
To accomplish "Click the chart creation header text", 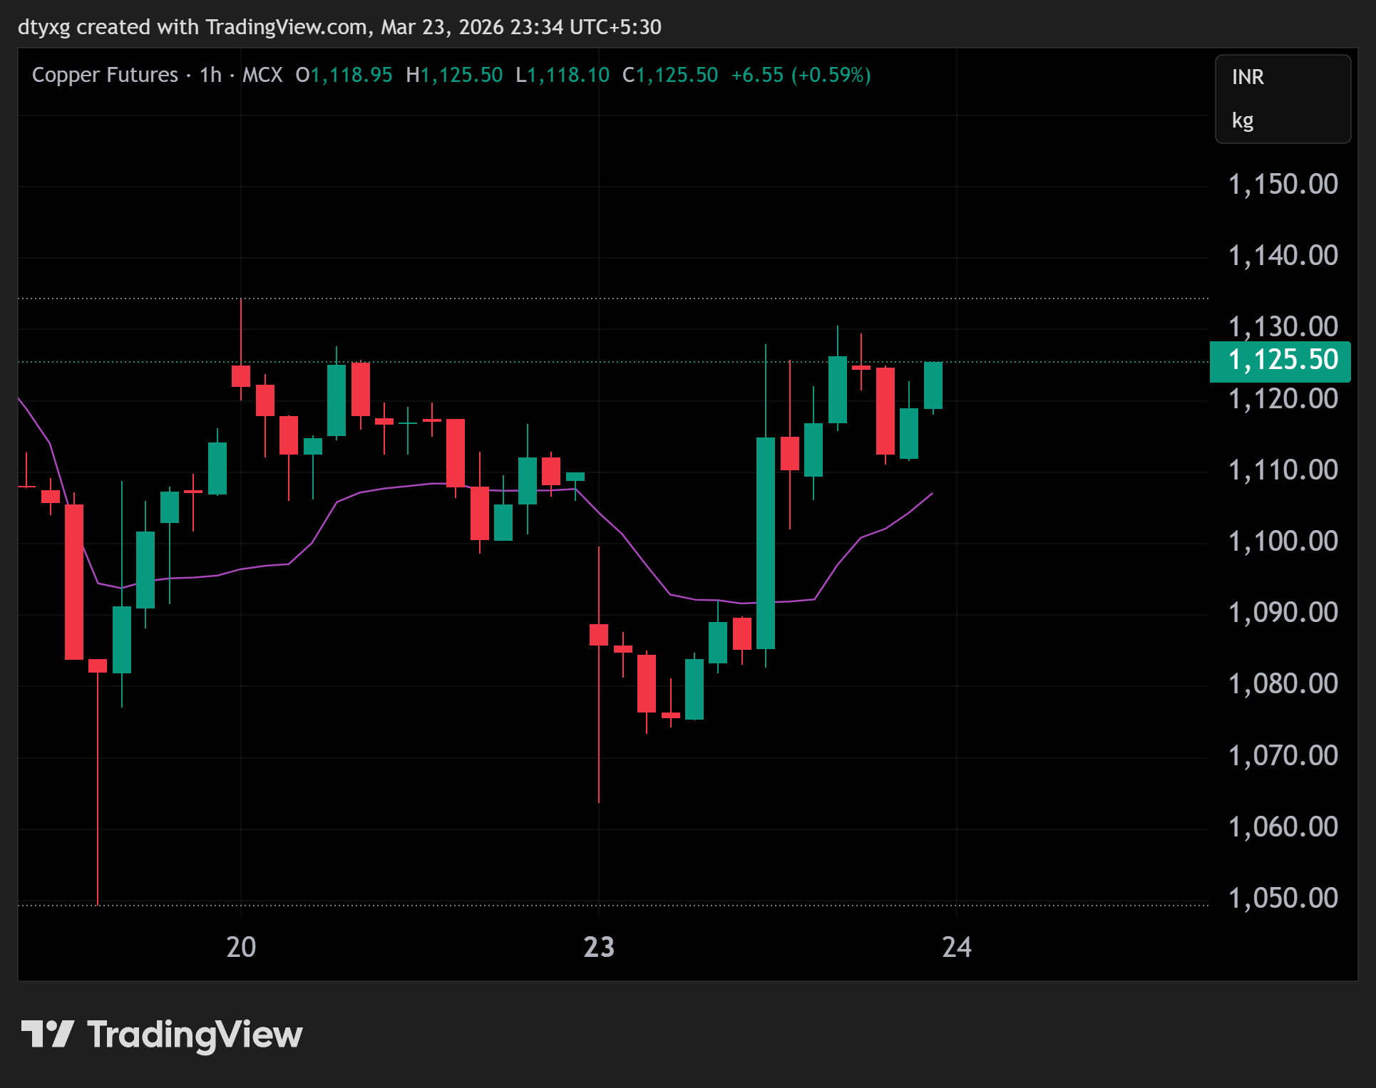I will 339,27.
